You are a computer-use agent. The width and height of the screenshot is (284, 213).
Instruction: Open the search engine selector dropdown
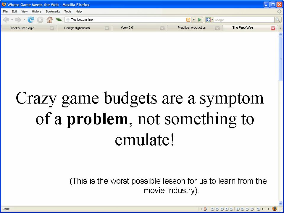pyautogui.click(x=212, y=20)
